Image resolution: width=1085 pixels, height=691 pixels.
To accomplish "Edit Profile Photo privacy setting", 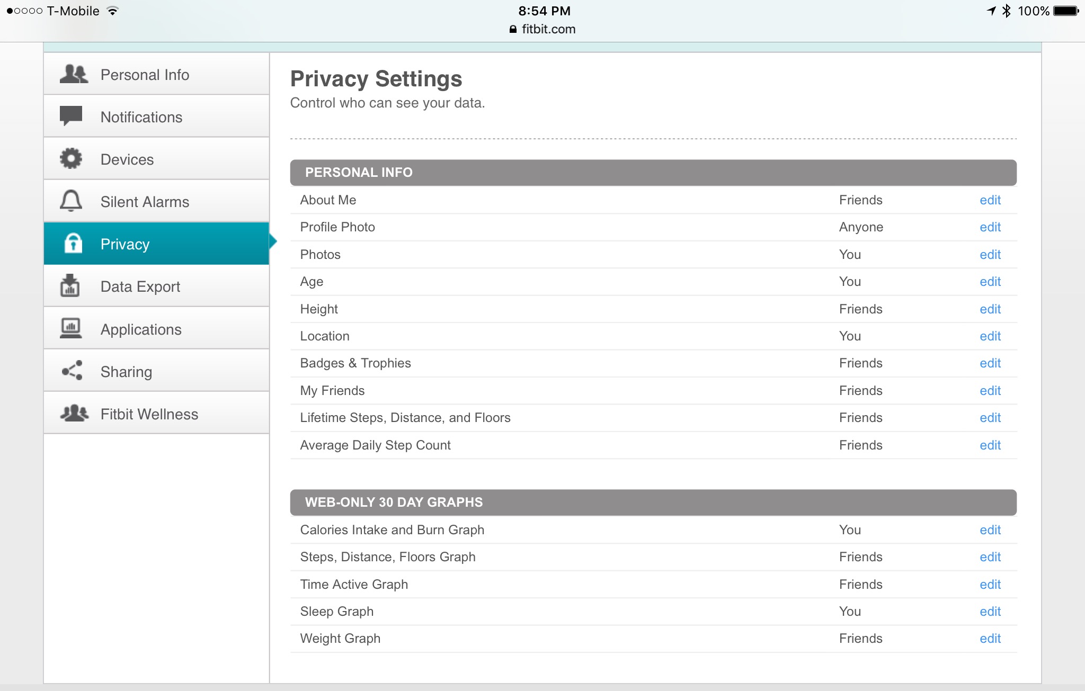I will pos(990,227).
